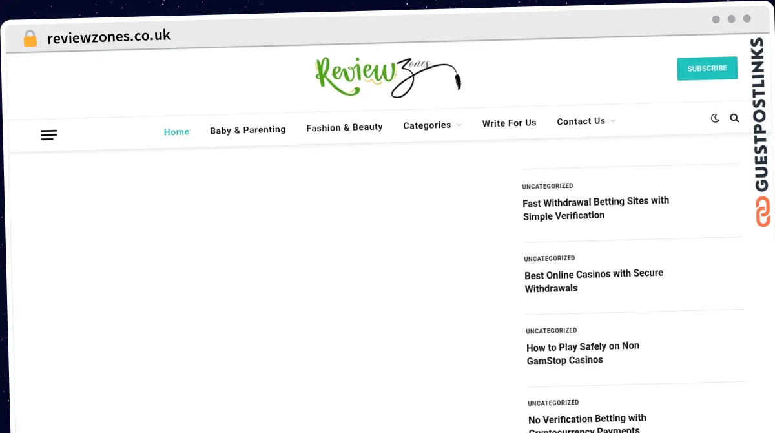
Task: Select Home in the navigation menu
Action: pos(176,131)
